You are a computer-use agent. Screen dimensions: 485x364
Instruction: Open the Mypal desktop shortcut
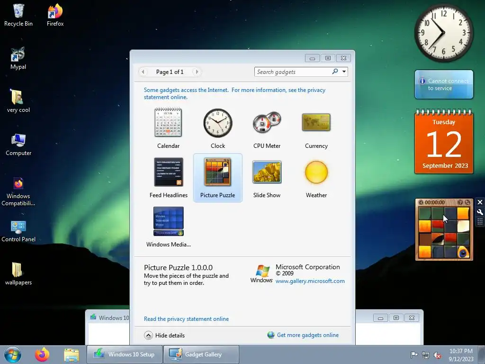18,58
